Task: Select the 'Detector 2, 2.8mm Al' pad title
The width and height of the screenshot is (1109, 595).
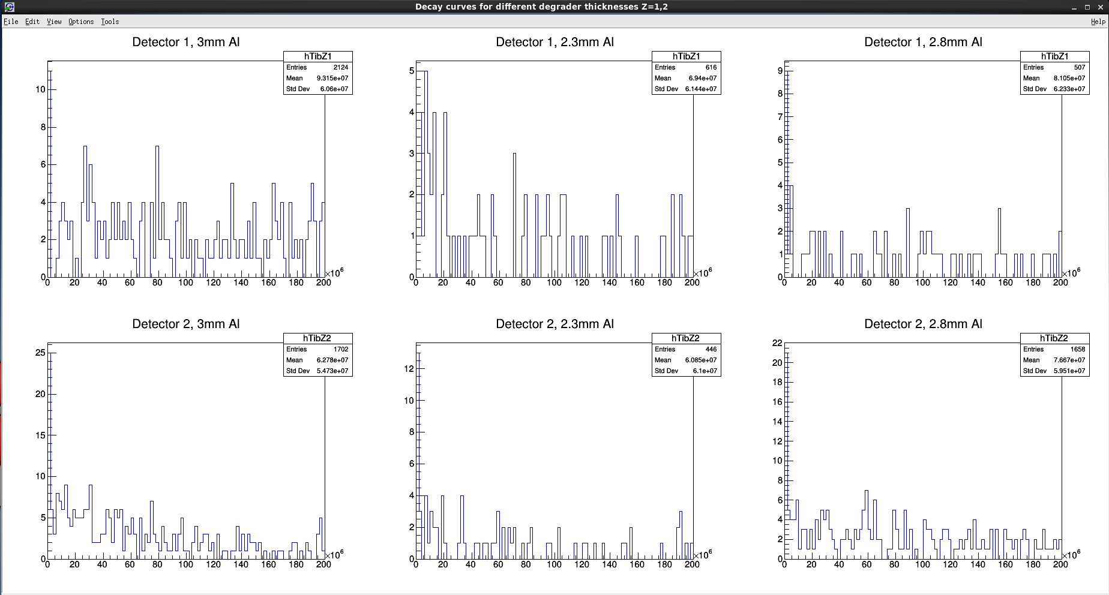Action: [x=924, y=324]
